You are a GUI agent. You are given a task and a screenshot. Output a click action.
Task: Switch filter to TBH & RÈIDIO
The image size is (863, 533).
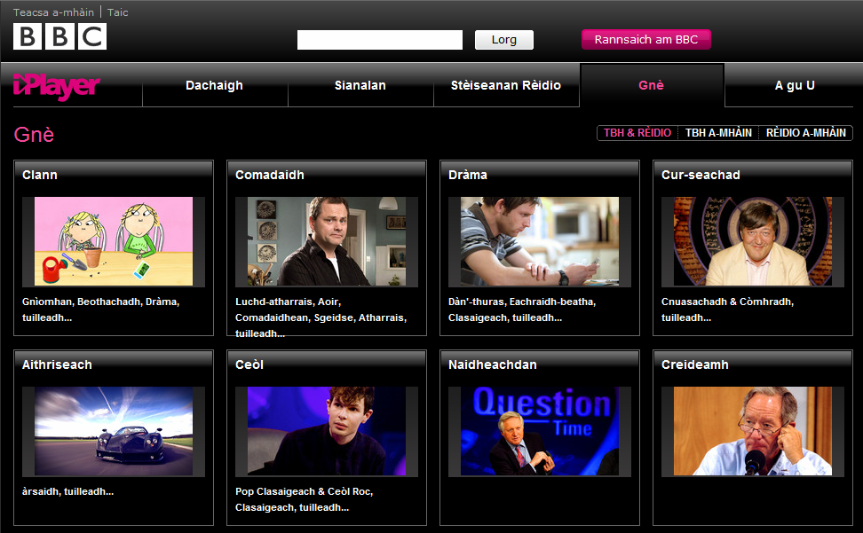point(637,133)
